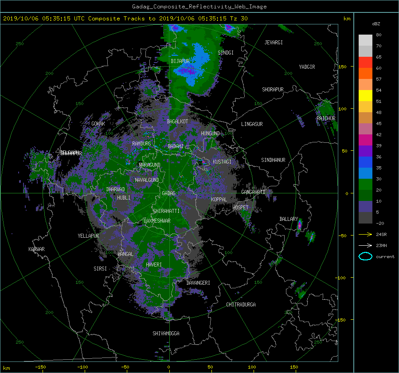Click the UTC Composite Tracks timestamp header
The height and width of the screenshot is (373, 399).
[125, 19]
